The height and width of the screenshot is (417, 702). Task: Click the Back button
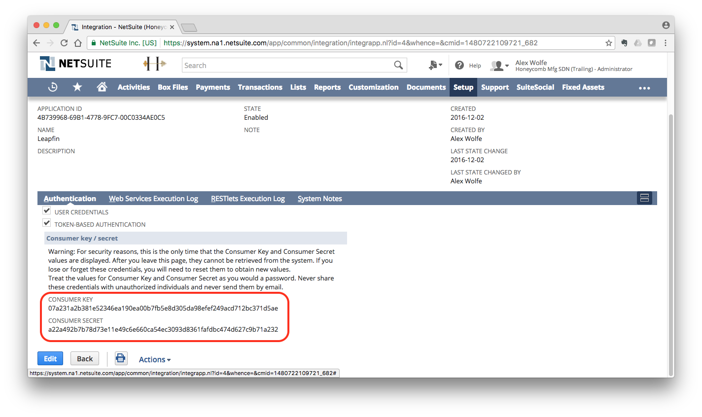pos(85,358)
